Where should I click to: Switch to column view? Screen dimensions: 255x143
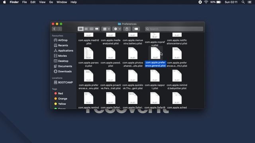tap(91, 29)
